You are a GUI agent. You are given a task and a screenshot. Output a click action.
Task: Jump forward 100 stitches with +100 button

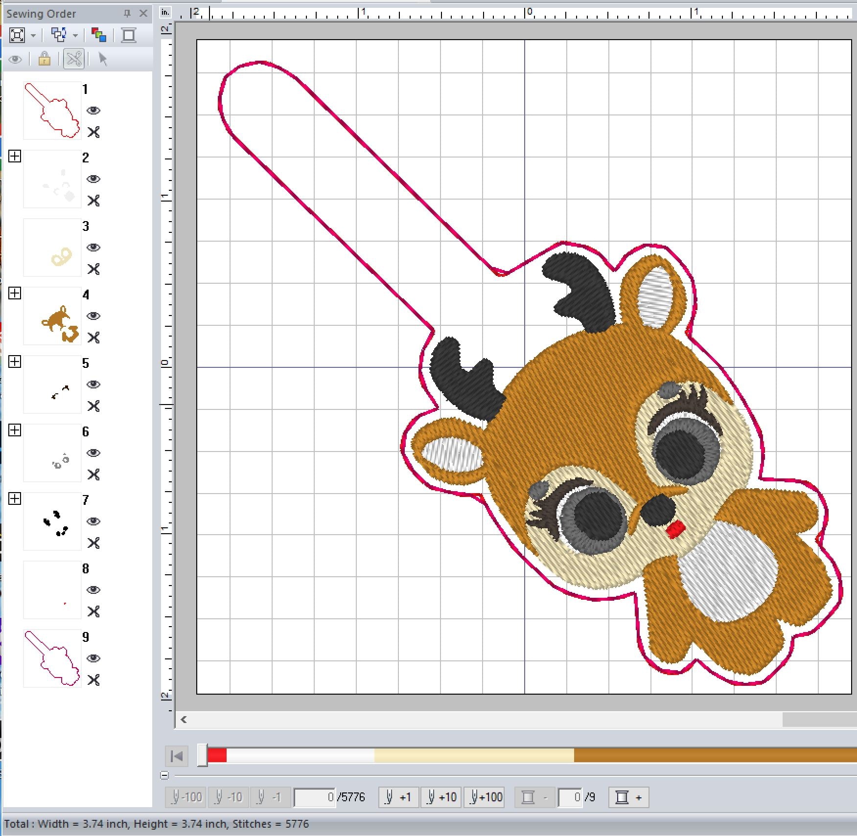pos(485,797)
